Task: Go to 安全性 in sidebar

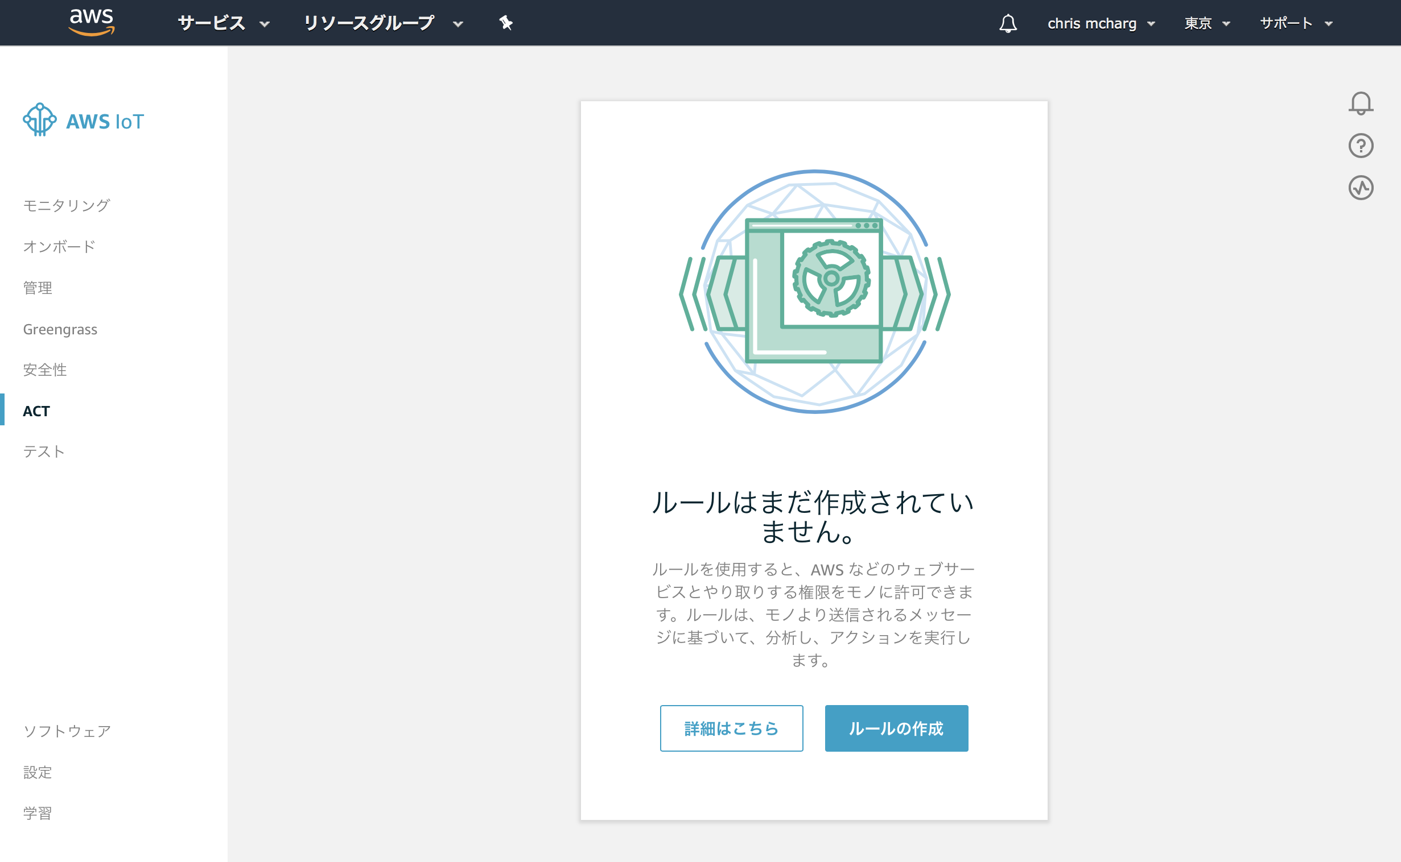Action: tap(44, 370)
